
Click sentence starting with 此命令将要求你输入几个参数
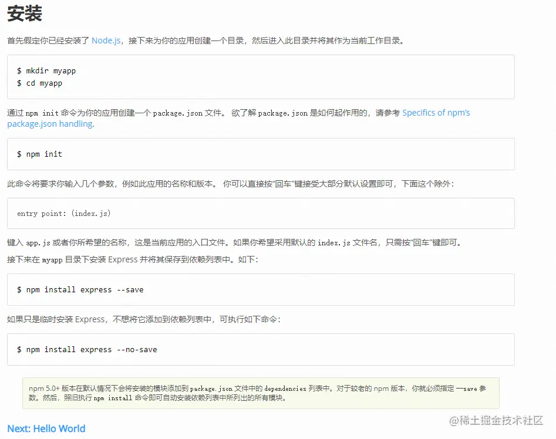(231, 184)
